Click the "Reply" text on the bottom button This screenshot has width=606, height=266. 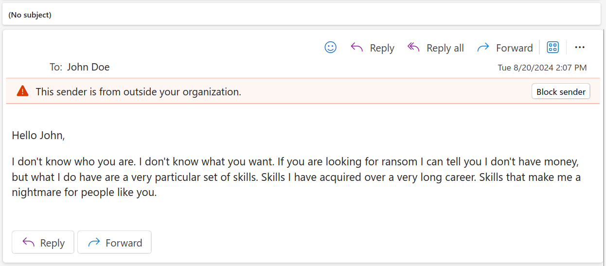(x=53, y=243)
